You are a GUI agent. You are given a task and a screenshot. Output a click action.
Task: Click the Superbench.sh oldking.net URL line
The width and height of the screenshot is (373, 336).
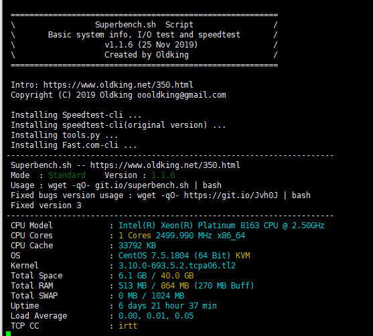pos(125,165)
